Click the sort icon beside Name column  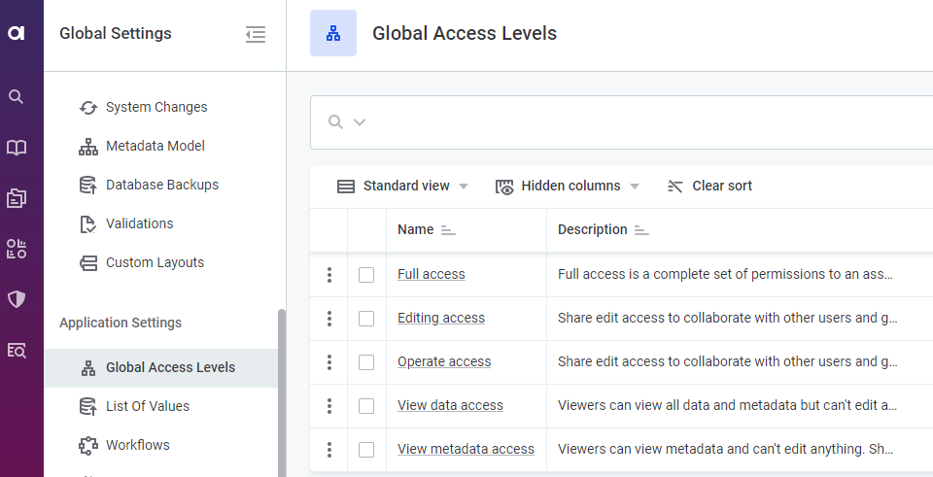(x=448, y=231)
